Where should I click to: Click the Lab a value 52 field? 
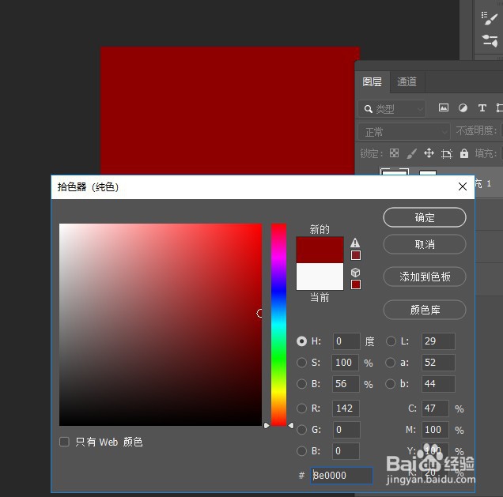click(438, 363)
